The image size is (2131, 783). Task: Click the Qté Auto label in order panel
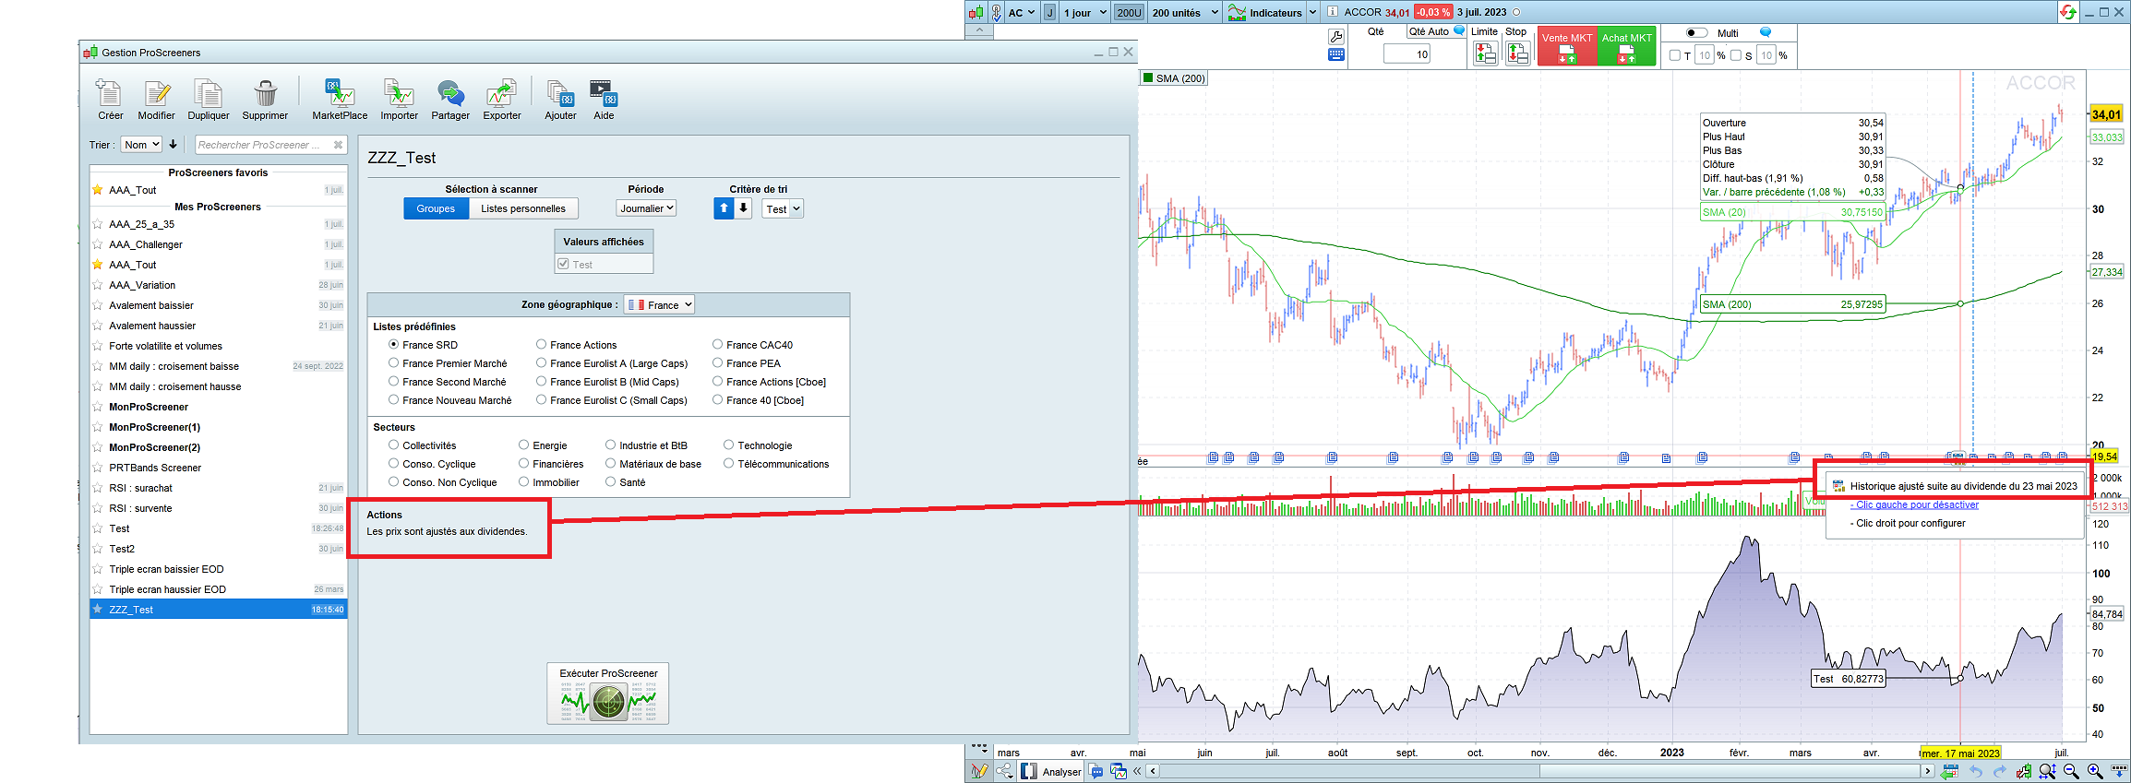[x=1429, y=31]
